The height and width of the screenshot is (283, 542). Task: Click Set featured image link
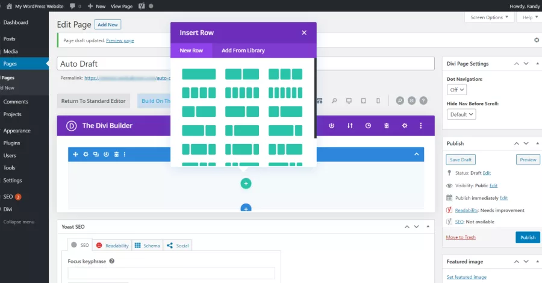[466, 277]
